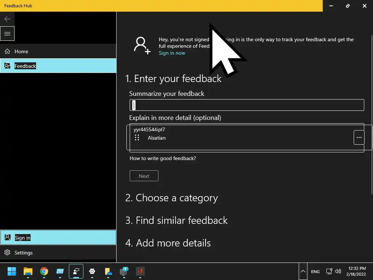Click the network icon in the tray
The height and width of the screenshot is (280, 373).
[329, 271]
